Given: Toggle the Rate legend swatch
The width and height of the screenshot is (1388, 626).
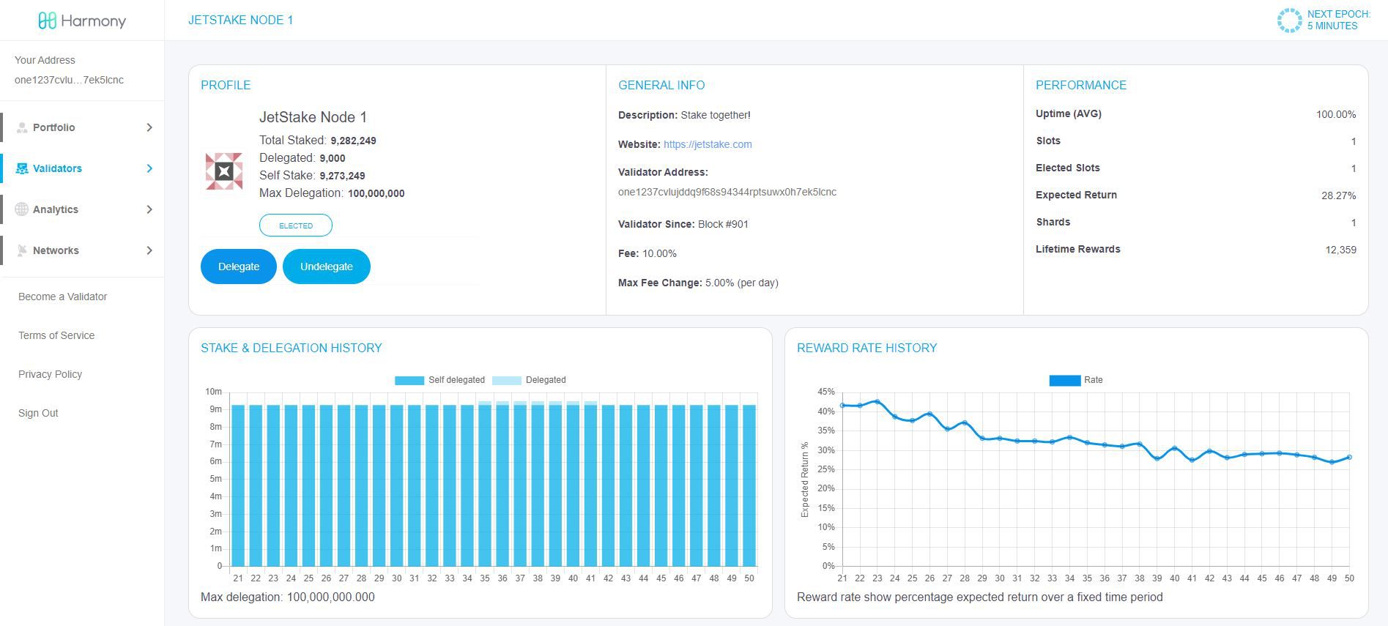Looking at the screenshot, I should [1064, 380].
